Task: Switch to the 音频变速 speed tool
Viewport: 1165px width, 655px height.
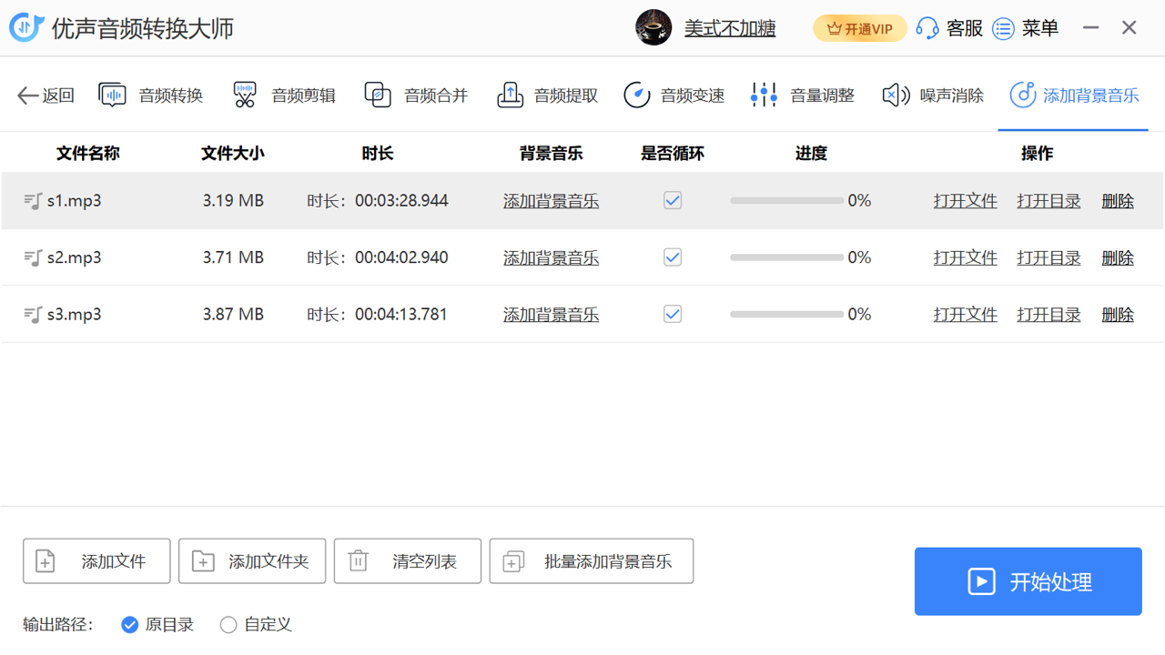Action: (x=674, y=96)
